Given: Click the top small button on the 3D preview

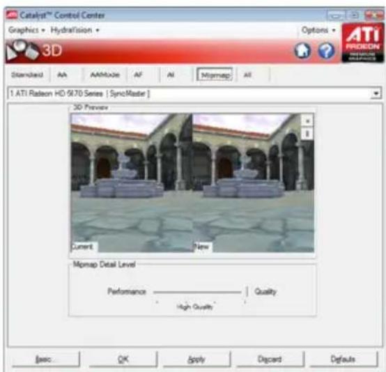Looking at the screenshot, I should [307, 121].
